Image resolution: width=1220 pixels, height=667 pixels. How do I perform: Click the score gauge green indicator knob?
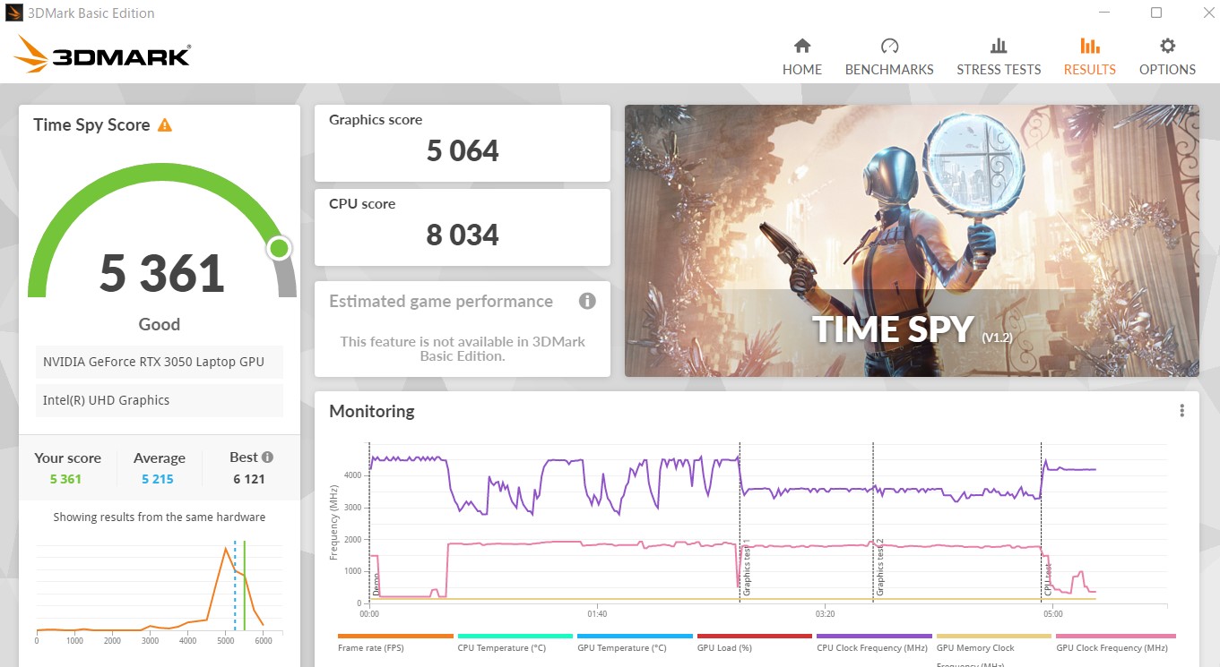pyautogui.click(x=280, y=248)
